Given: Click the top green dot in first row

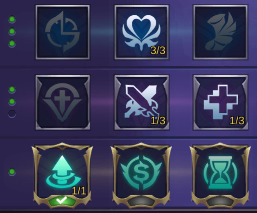Looking at the screenshot, I should (x=12, y=19).
